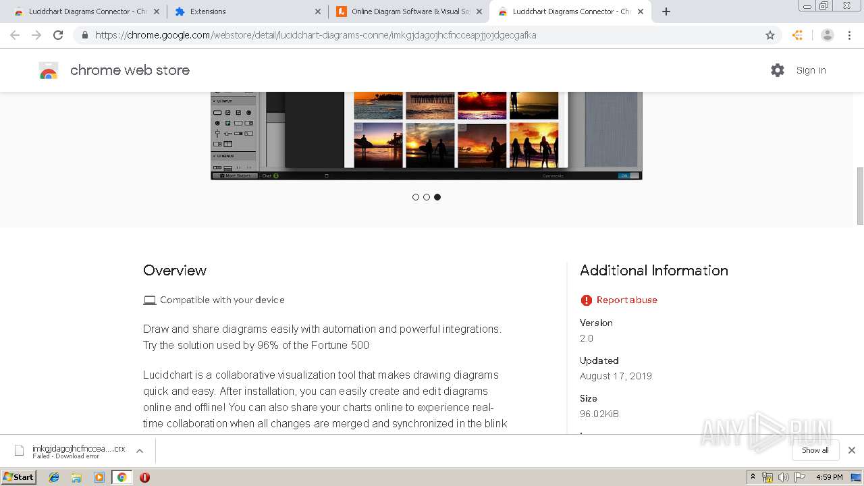Reload the current page
Screen dimensions: 864x486
click(58, 35)
